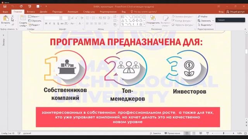Open the font size combo box
Image resolution: width=248 pixels, height=139 pixels.
tap(66, 18)
